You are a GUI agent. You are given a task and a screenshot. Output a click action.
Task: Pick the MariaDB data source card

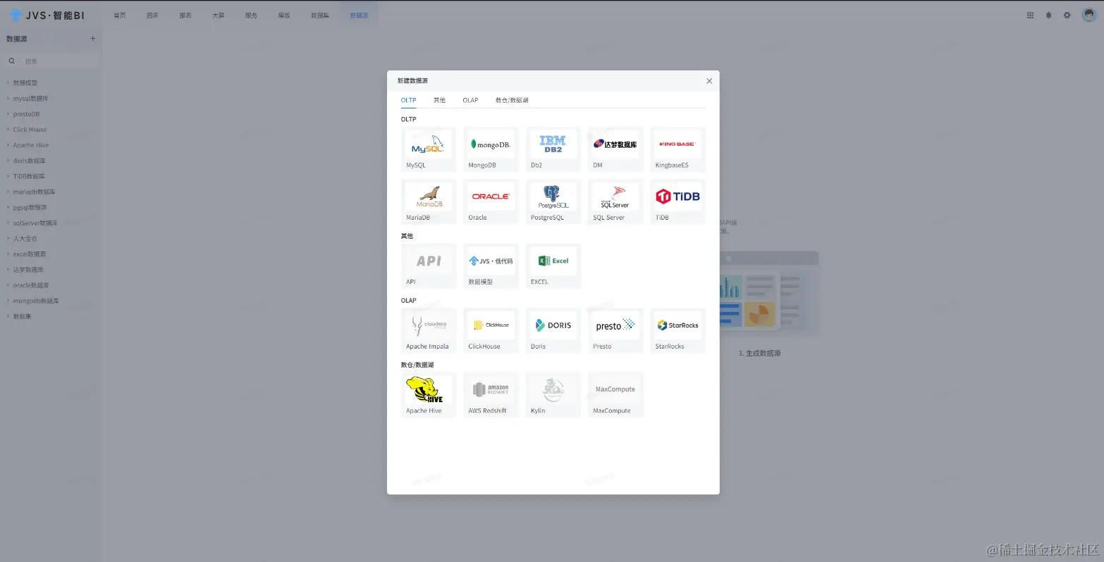coord(429,201)
